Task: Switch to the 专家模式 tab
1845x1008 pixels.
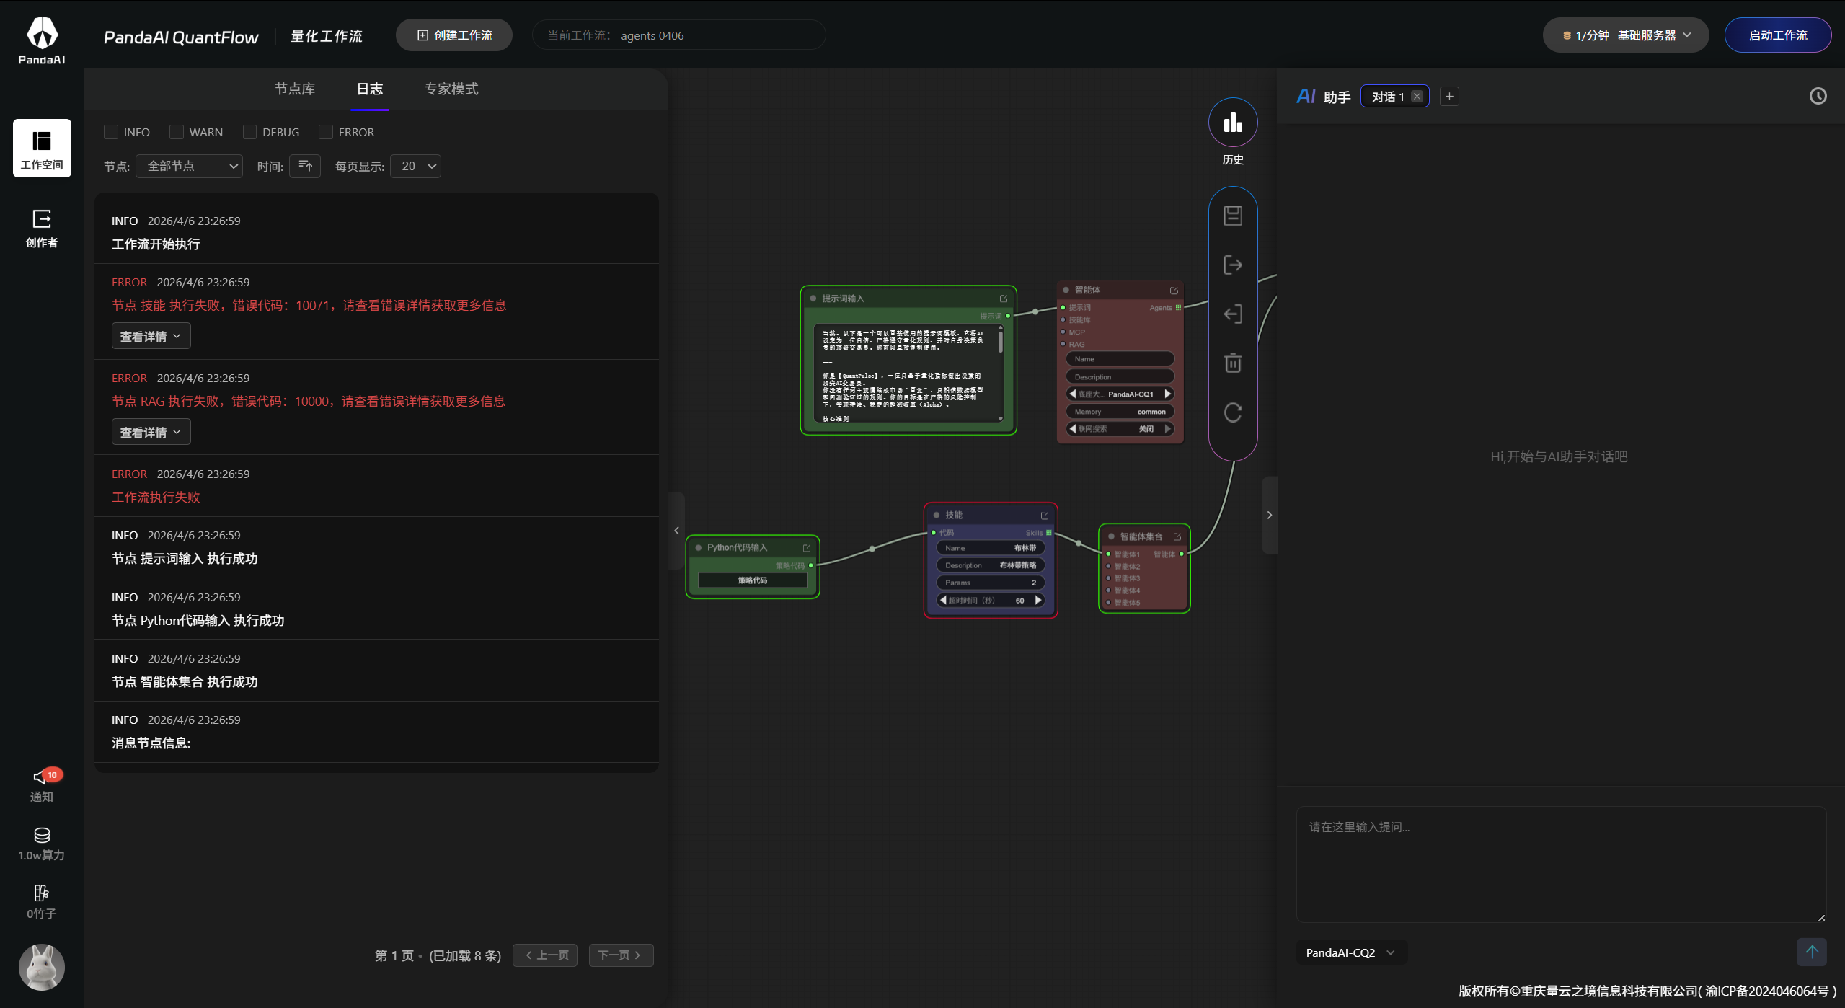Action: point(451,89)
